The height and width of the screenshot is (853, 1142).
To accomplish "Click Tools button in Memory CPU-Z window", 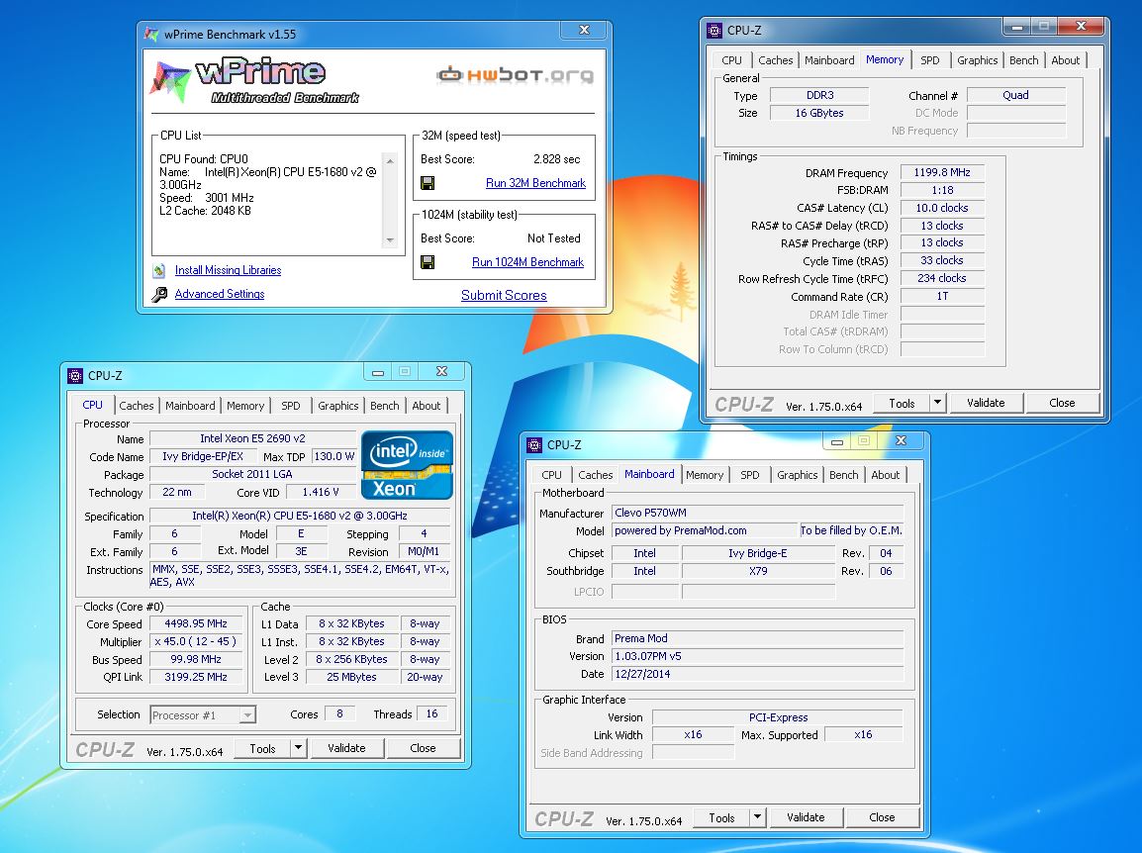I will coord(902,403).
